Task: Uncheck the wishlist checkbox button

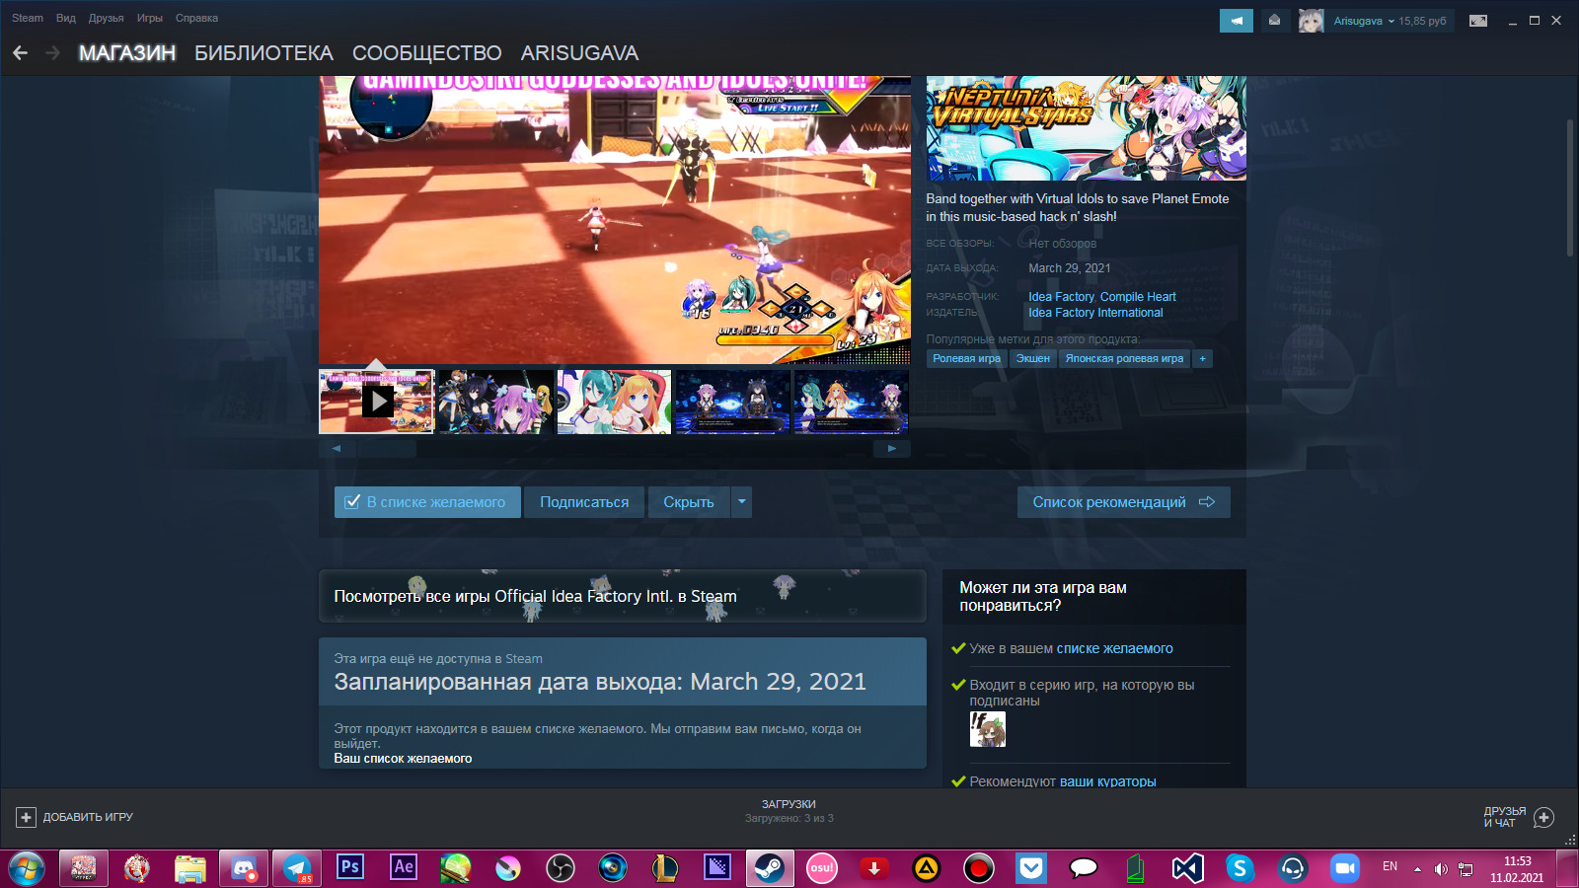Action: [x=427, y=502]
